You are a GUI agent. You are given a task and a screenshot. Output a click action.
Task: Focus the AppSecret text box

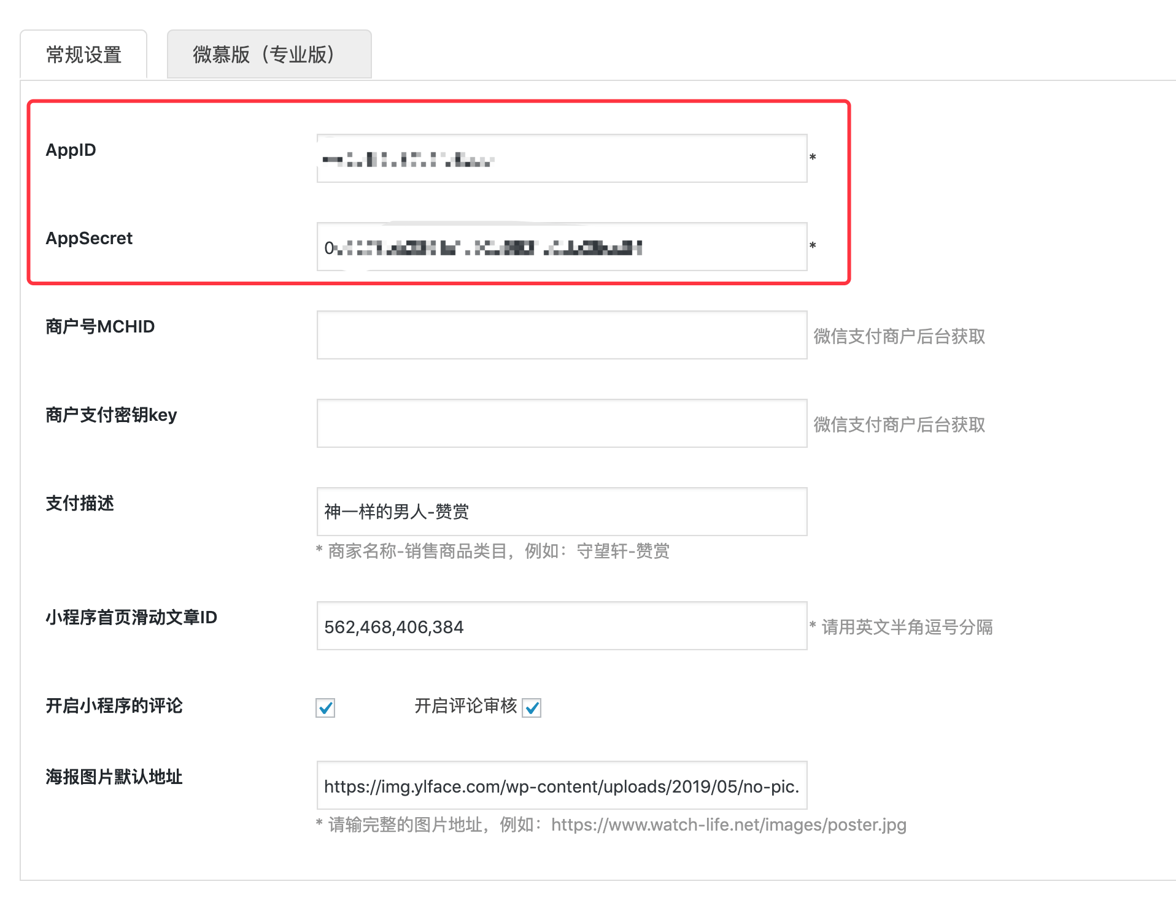[561, 247]
